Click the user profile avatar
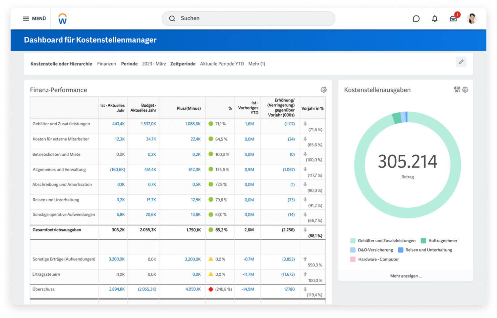497x318 pixels. (471, 19)
